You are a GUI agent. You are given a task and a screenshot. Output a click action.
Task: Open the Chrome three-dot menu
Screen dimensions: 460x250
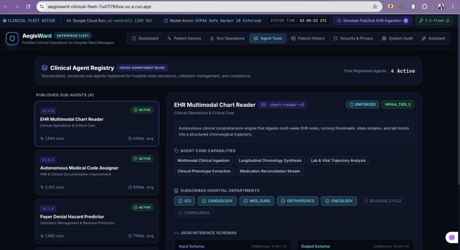click(x=453, y=6)
